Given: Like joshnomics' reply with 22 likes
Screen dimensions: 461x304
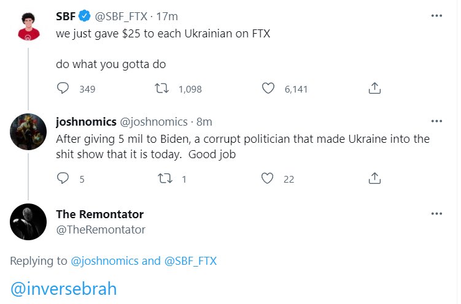Looking at the screenshot, I should [x=268, y=178].
